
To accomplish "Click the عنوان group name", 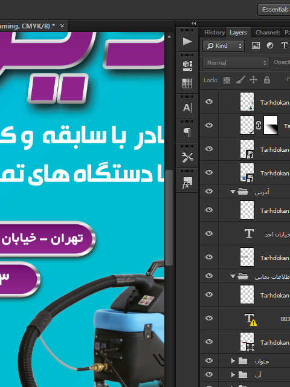I will point(262,362).
